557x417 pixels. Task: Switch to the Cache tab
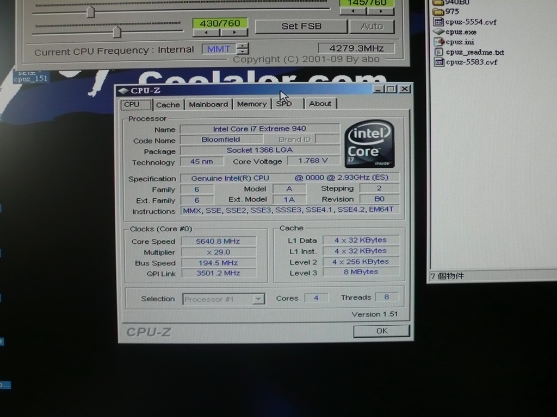point(168,105)
